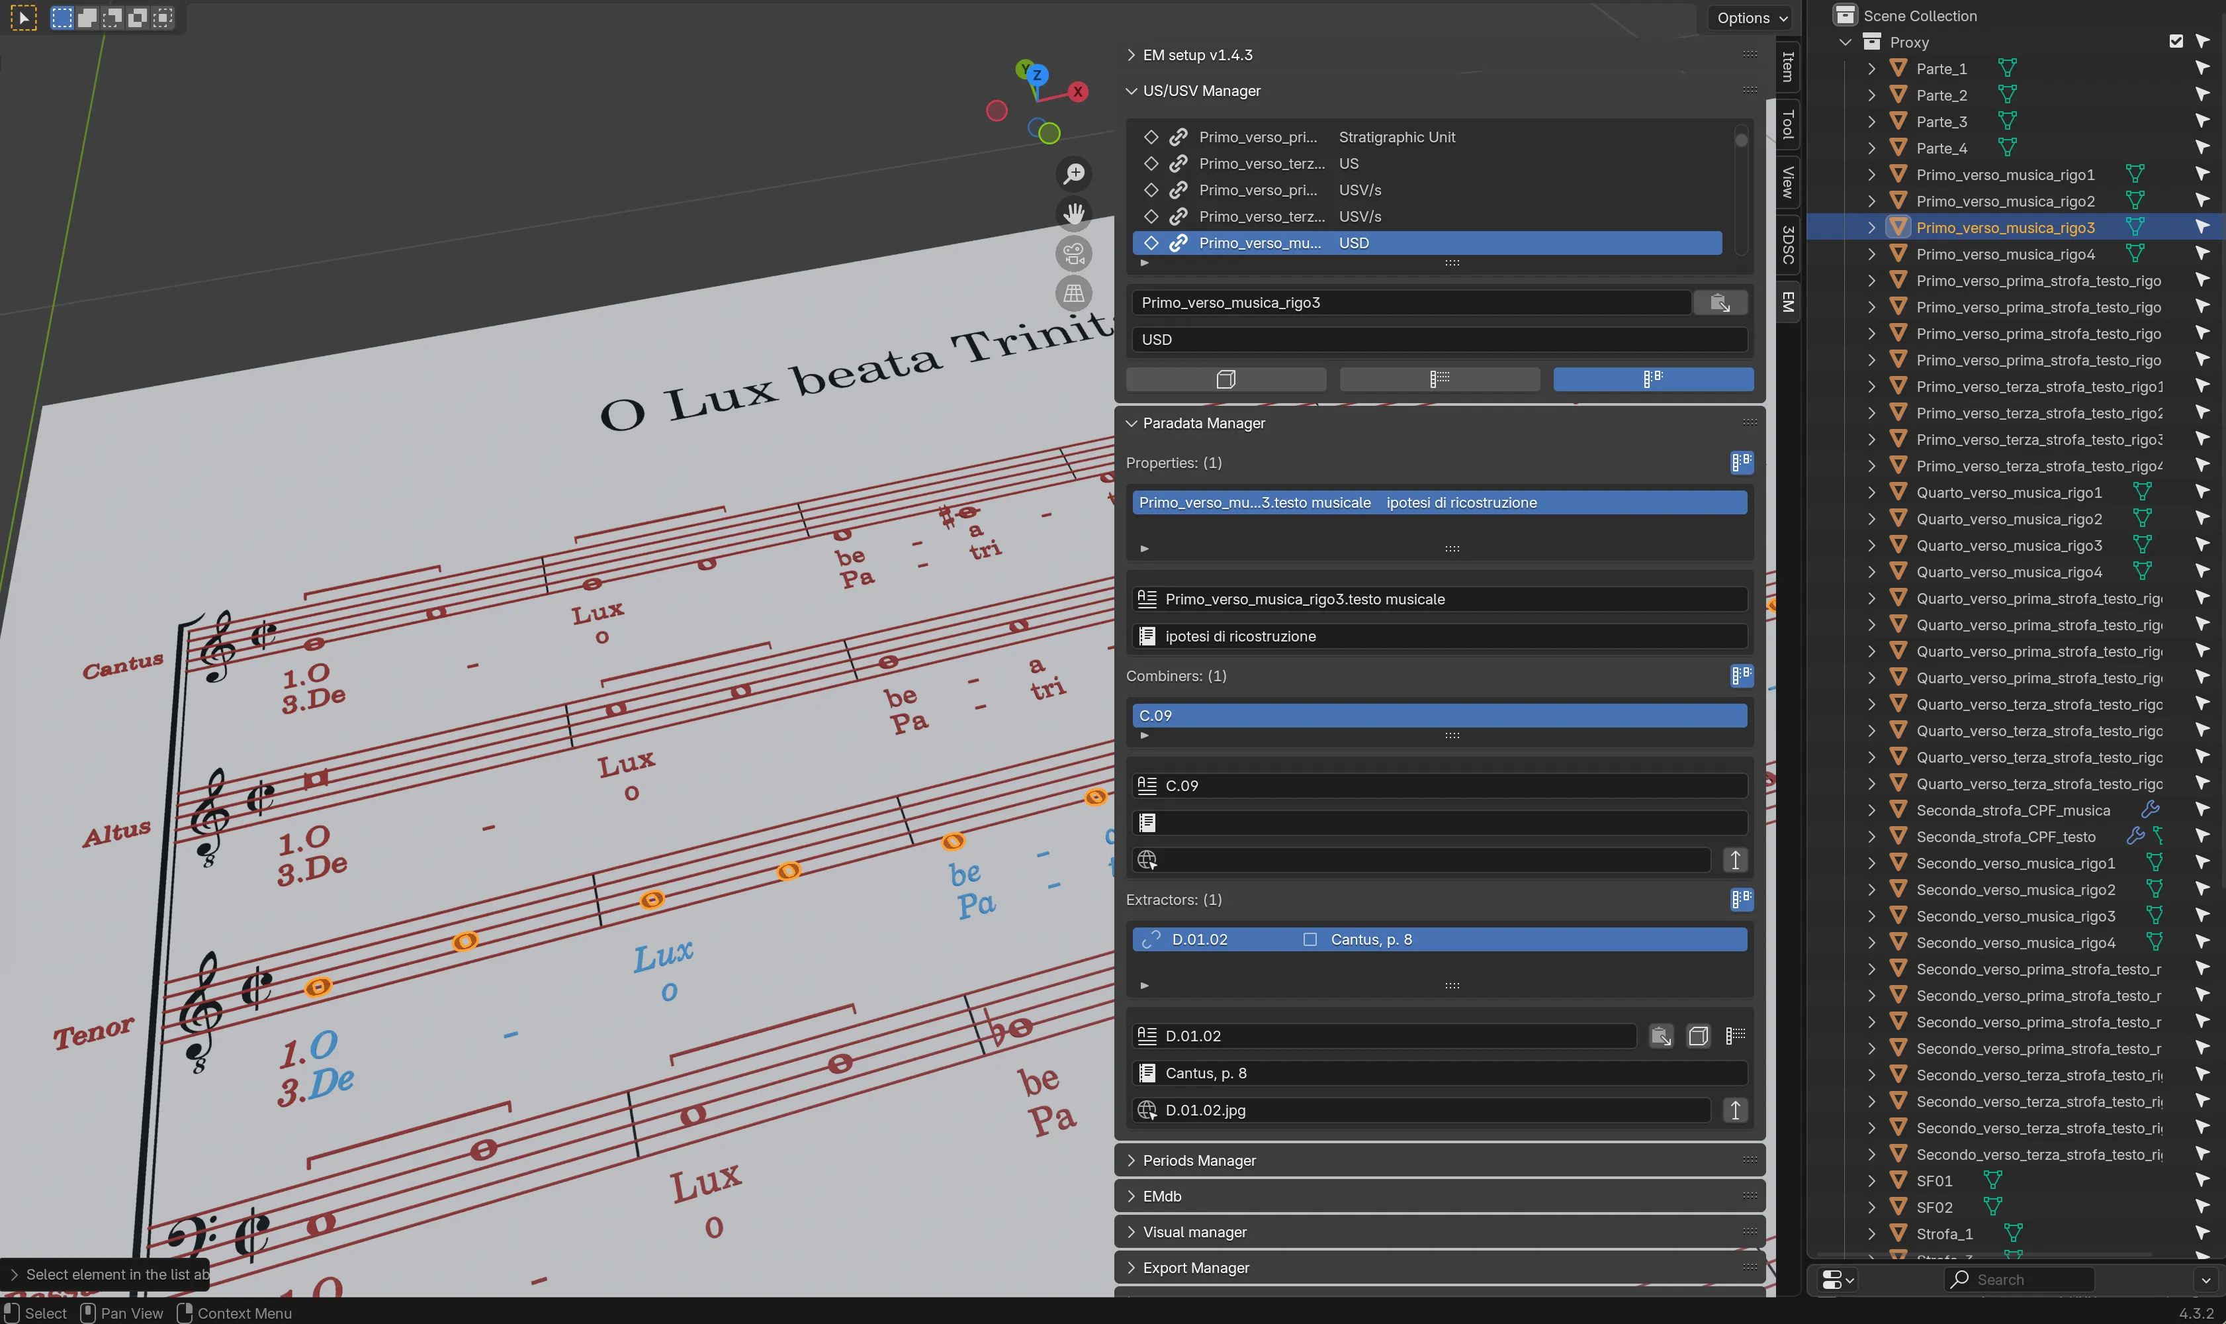Click the red X axis on gizmo
Image resolution: width=2226 pixels, height=1324 pixels.
click(1078, 91)
